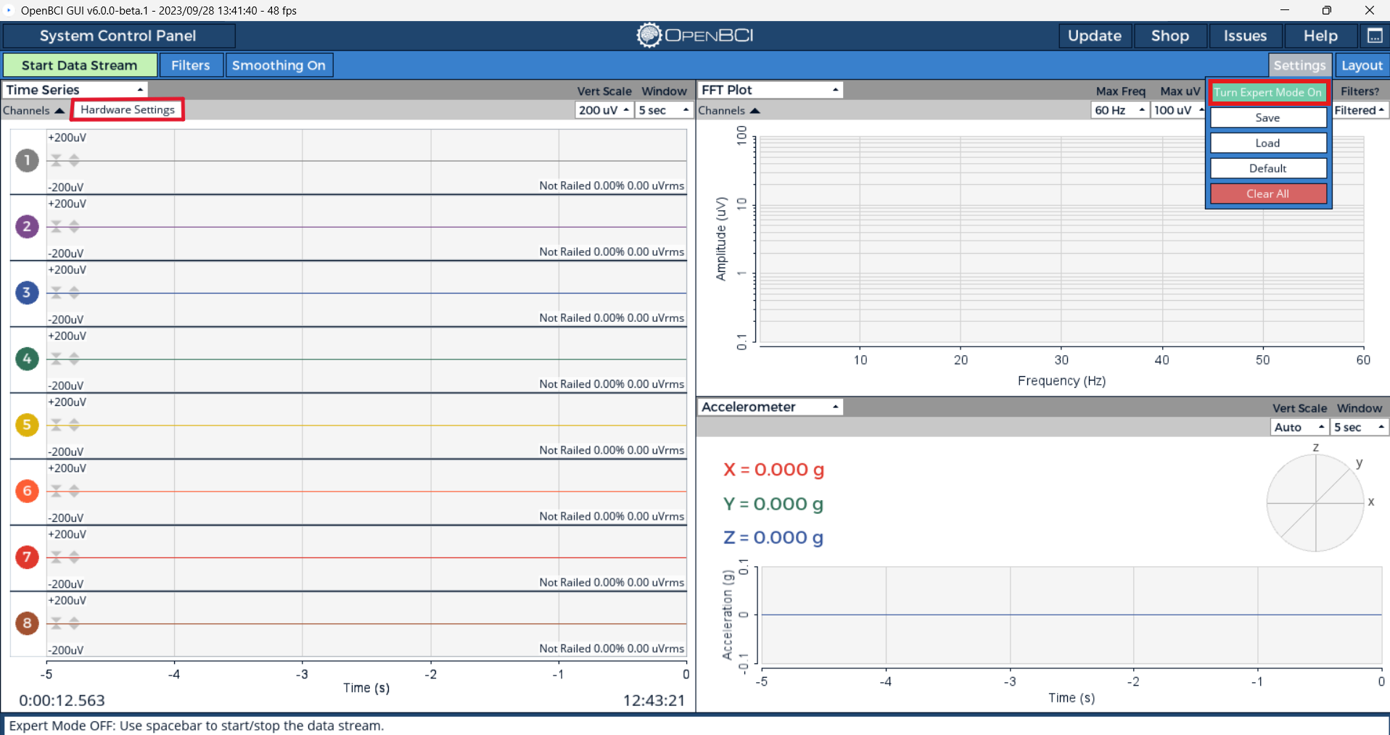Turn Expert Mode On

click(x=1267, y=92)
